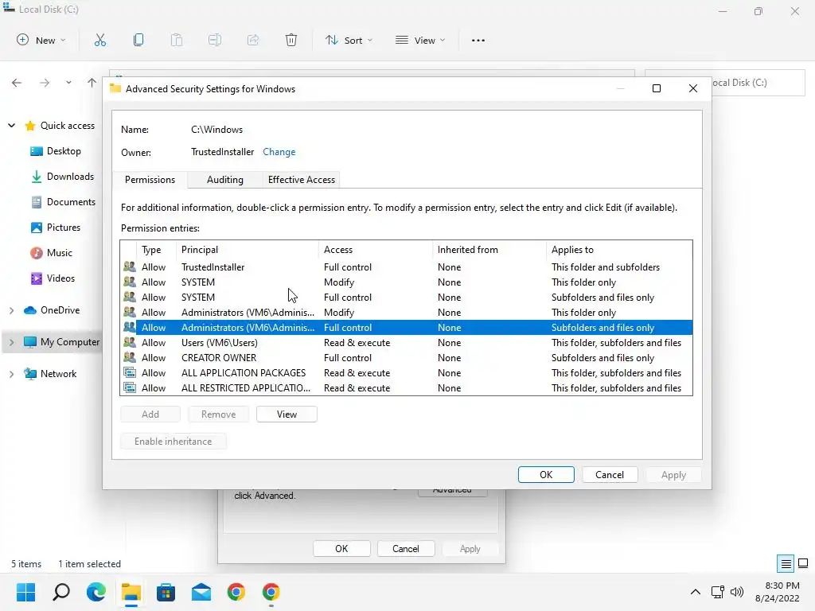Click the package icon of the ALL APPLICATION PACKAGES entry

[130, 373]
